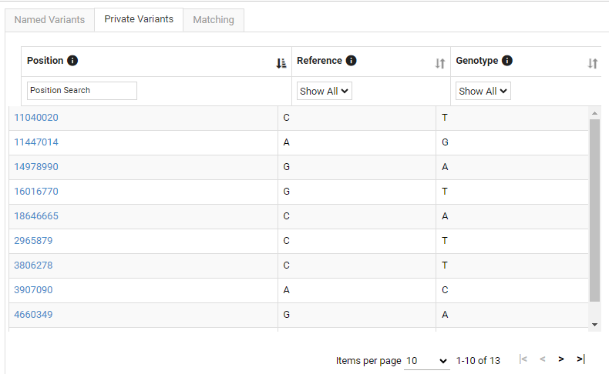609x374 pixels.
Task: Click the Genotype column info icon
Action: [506, 61]
